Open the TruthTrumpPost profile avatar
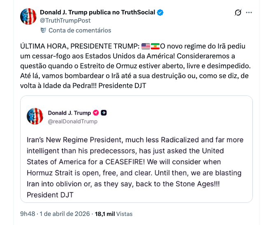This screenshot has width=271, height=225. point(28,16)
